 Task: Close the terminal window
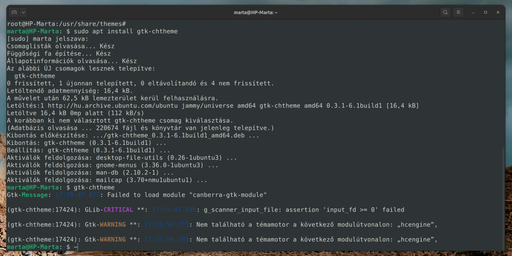tap(498, 12)
